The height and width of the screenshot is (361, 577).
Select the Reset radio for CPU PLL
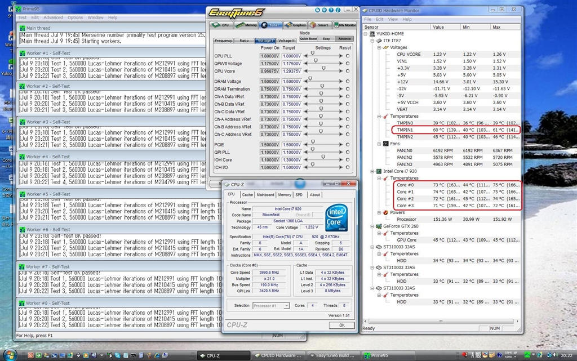pos(347,56)
